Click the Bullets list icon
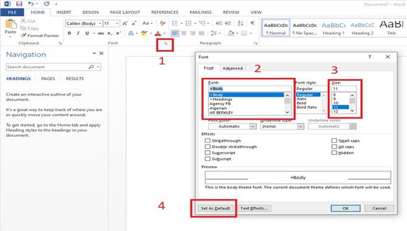Screen dimensions: 407x231 (175, 23)
